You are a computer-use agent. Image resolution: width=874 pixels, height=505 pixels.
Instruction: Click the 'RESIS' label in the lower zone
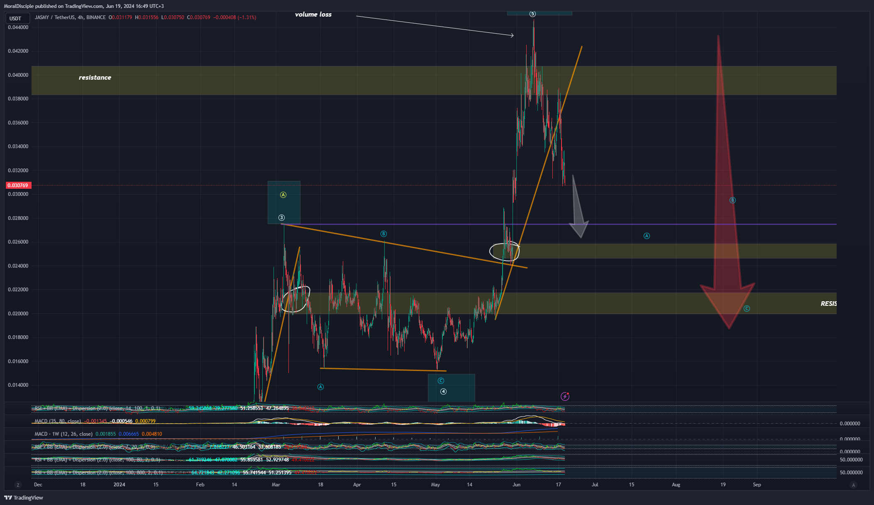coord(828,304)
